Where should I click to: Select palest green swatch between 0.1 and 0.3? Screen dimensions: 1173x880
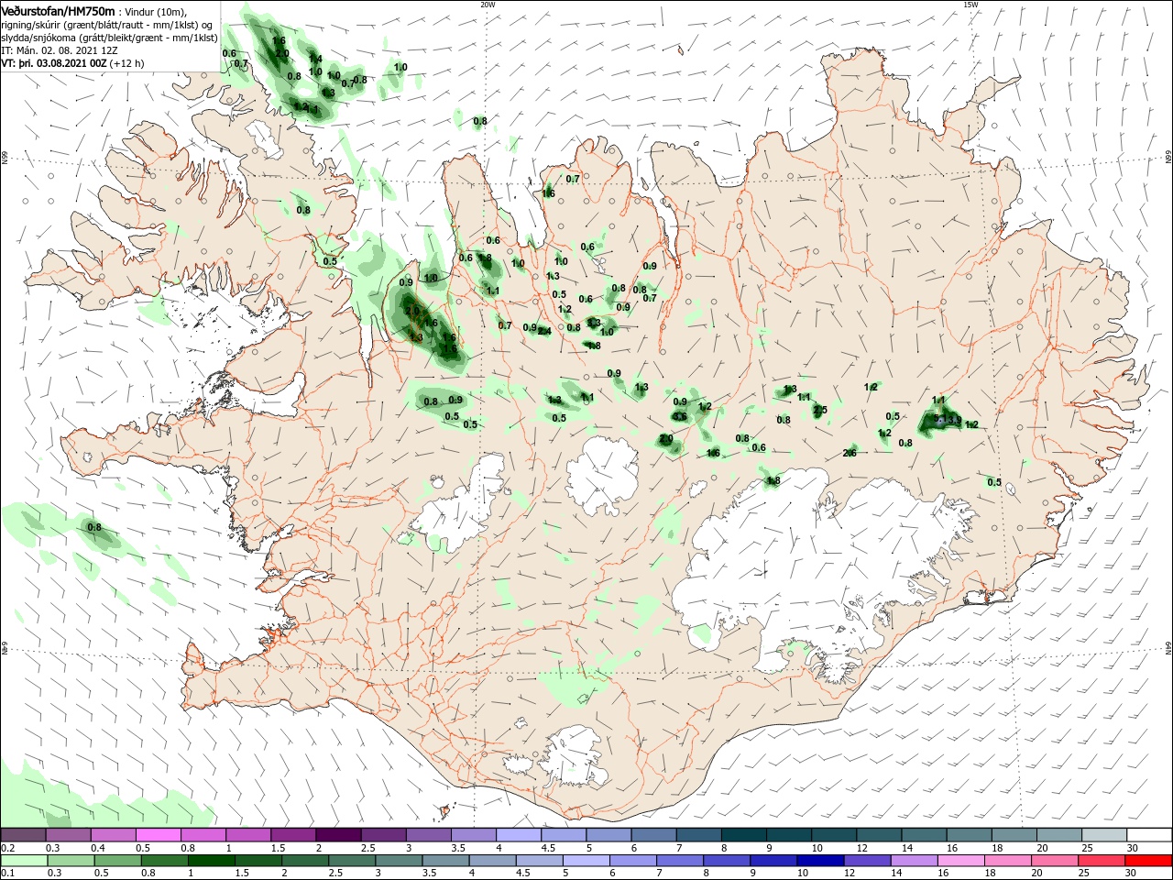[24, 861]
